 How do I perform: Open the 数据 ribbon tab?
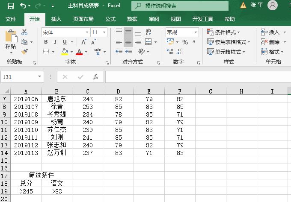click(x=132, y=19)
